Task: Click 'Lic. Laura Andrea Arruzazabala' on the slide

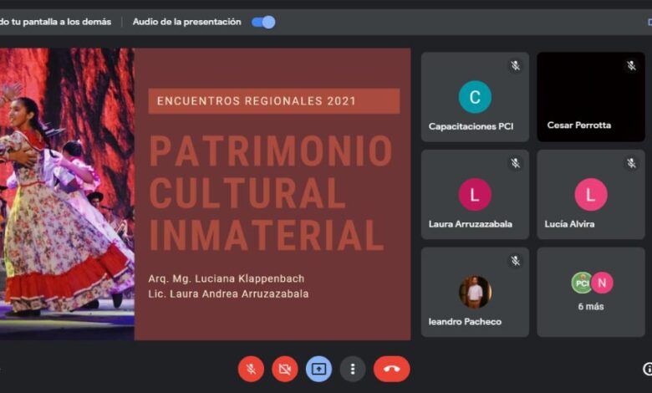Action: coord(228,293)
